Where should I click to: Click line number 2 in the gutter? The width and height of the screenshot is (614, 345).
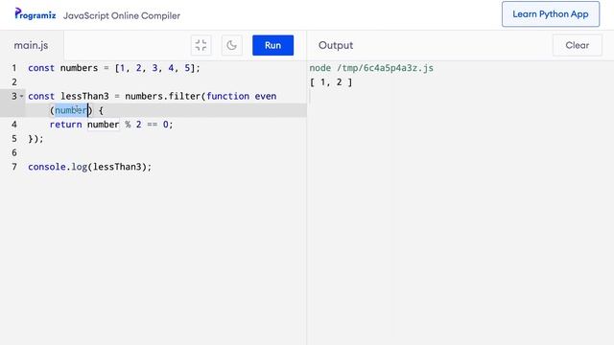(14, 82)
